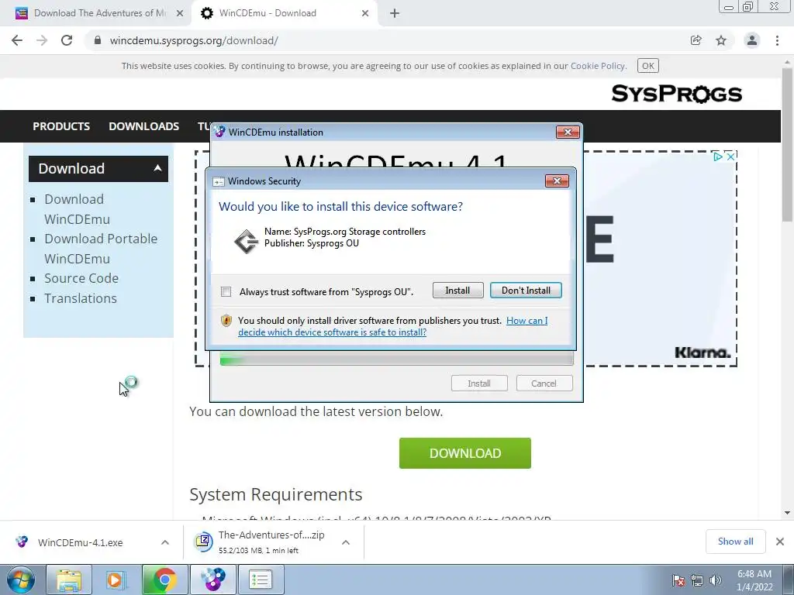Click the SysProgs logo
Image resolution: width=794 pixels, height=595 pixels.
click(x=676, y=94)
